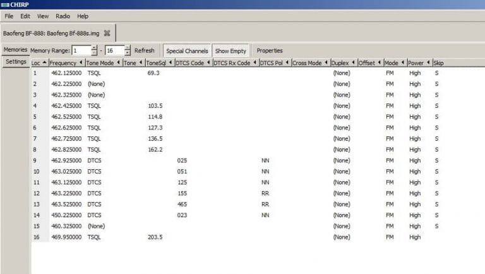Open the Radio menu
485x274 pixels.
[63, 16]
